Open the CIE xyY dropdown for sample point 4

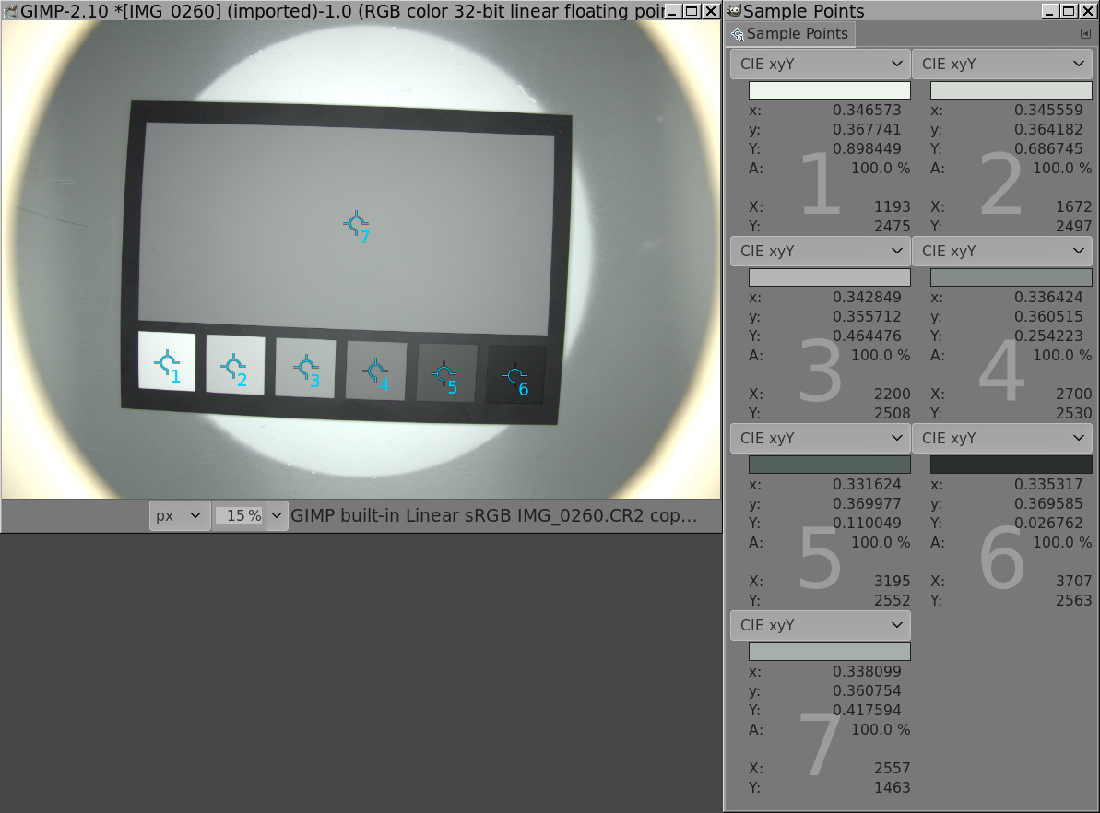point(1001,251)
